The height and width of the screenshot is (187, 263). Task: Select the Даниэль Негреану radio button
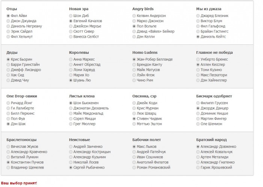8,26
